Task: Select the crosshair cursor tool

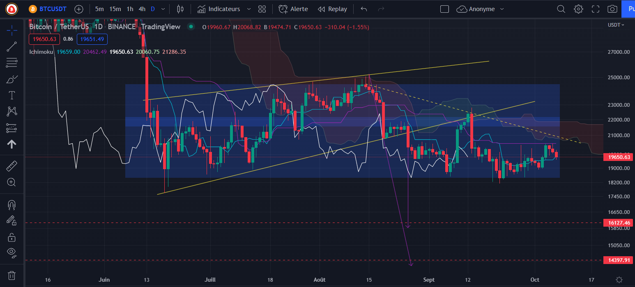Action: pyautogui.click(x=12, y=30)
